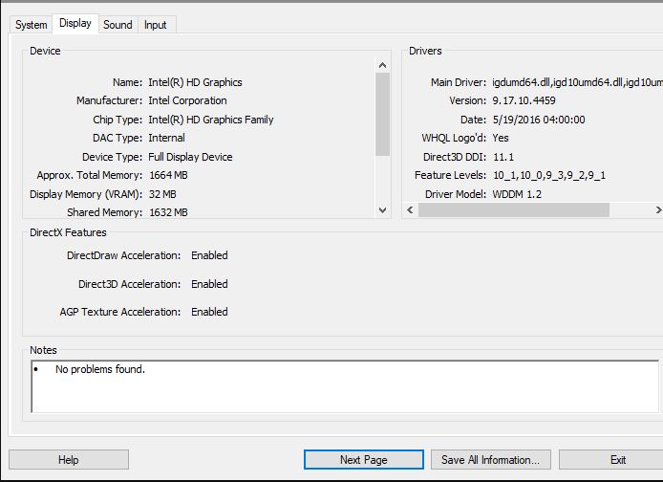Select the Display tab
This screenshot has height=482, width=663.
75,23
